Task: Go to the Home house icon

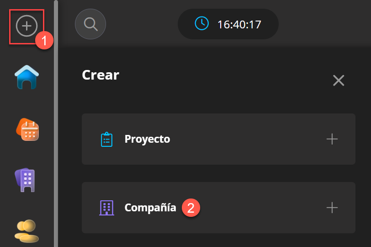Action: (26, 77)
